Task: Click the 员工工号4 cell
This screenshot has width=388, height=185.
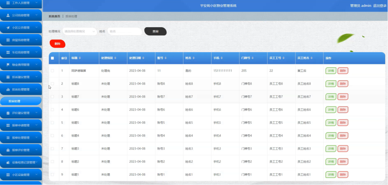Action: 276,135
